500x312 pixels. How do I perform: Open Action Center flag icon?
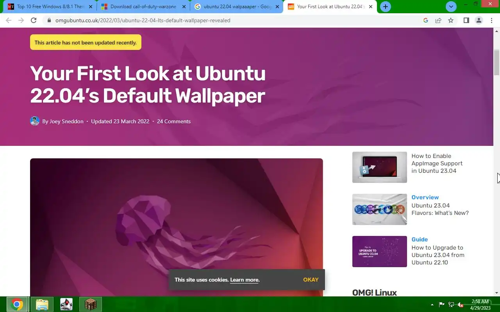tap(442, 305)
